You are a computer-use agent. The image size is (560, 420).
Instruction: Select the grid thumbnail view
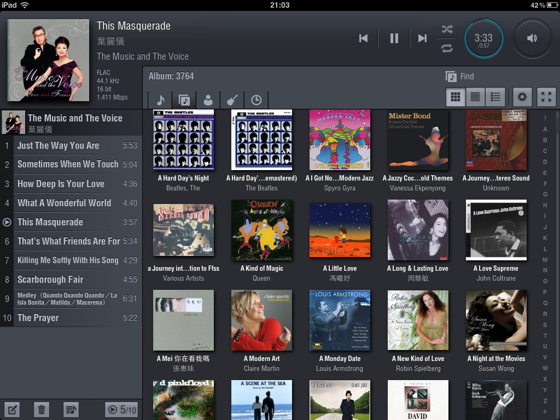(456, 97)
